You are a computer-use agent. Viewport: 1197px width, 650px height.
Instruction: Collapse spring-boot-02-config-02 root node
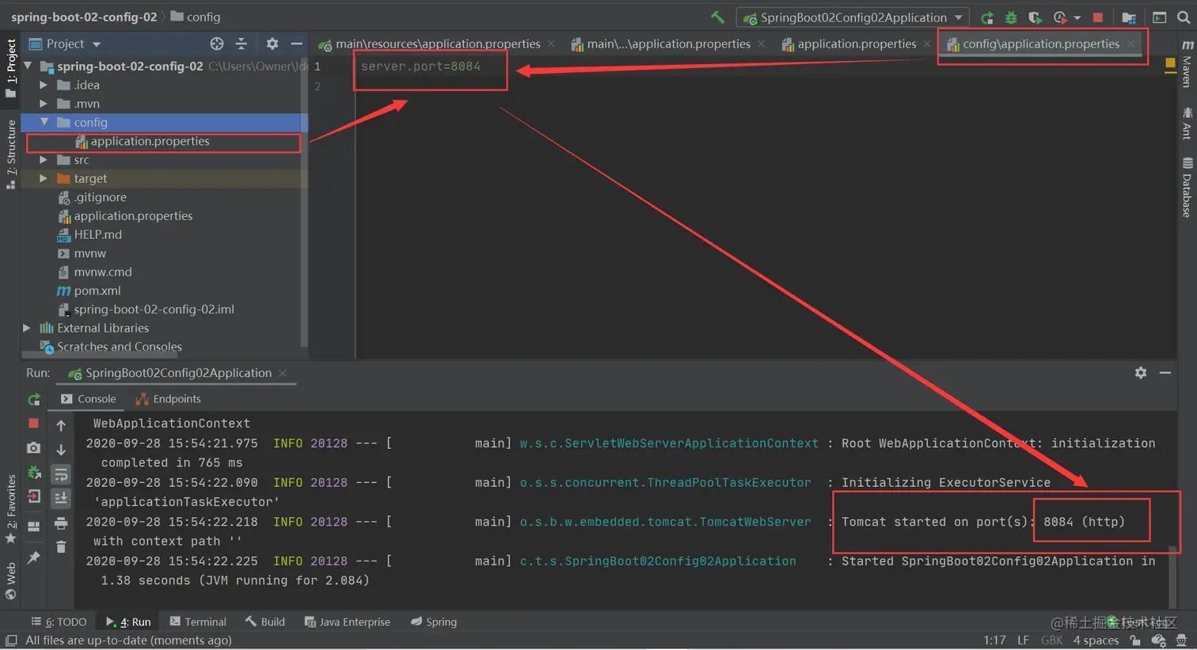tap(28, 66)
